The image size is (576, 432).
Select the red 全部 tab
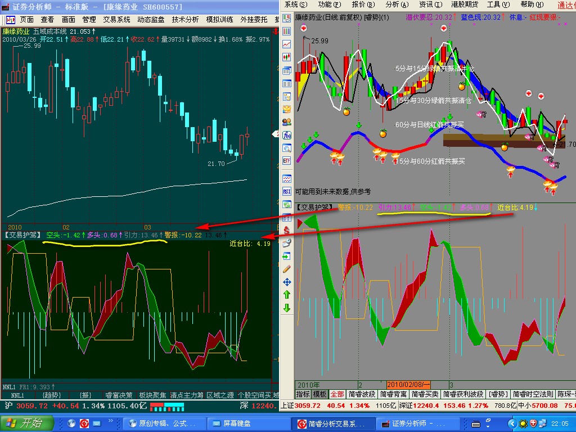coord(337,394)
